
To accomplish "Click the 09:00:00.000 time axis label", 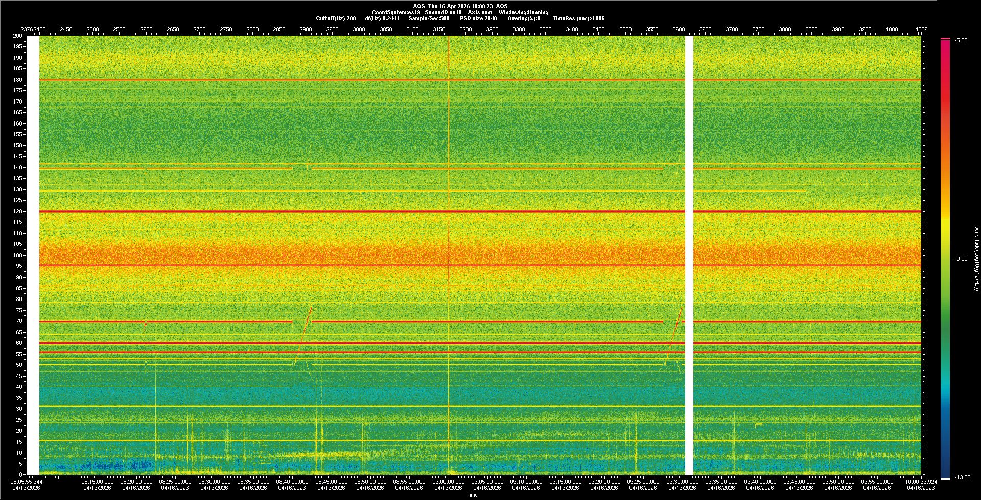I will 449,481.
